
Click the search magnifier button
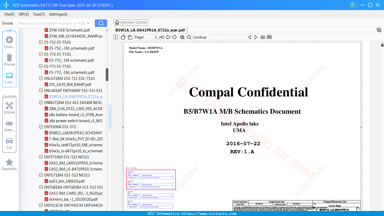101,23
